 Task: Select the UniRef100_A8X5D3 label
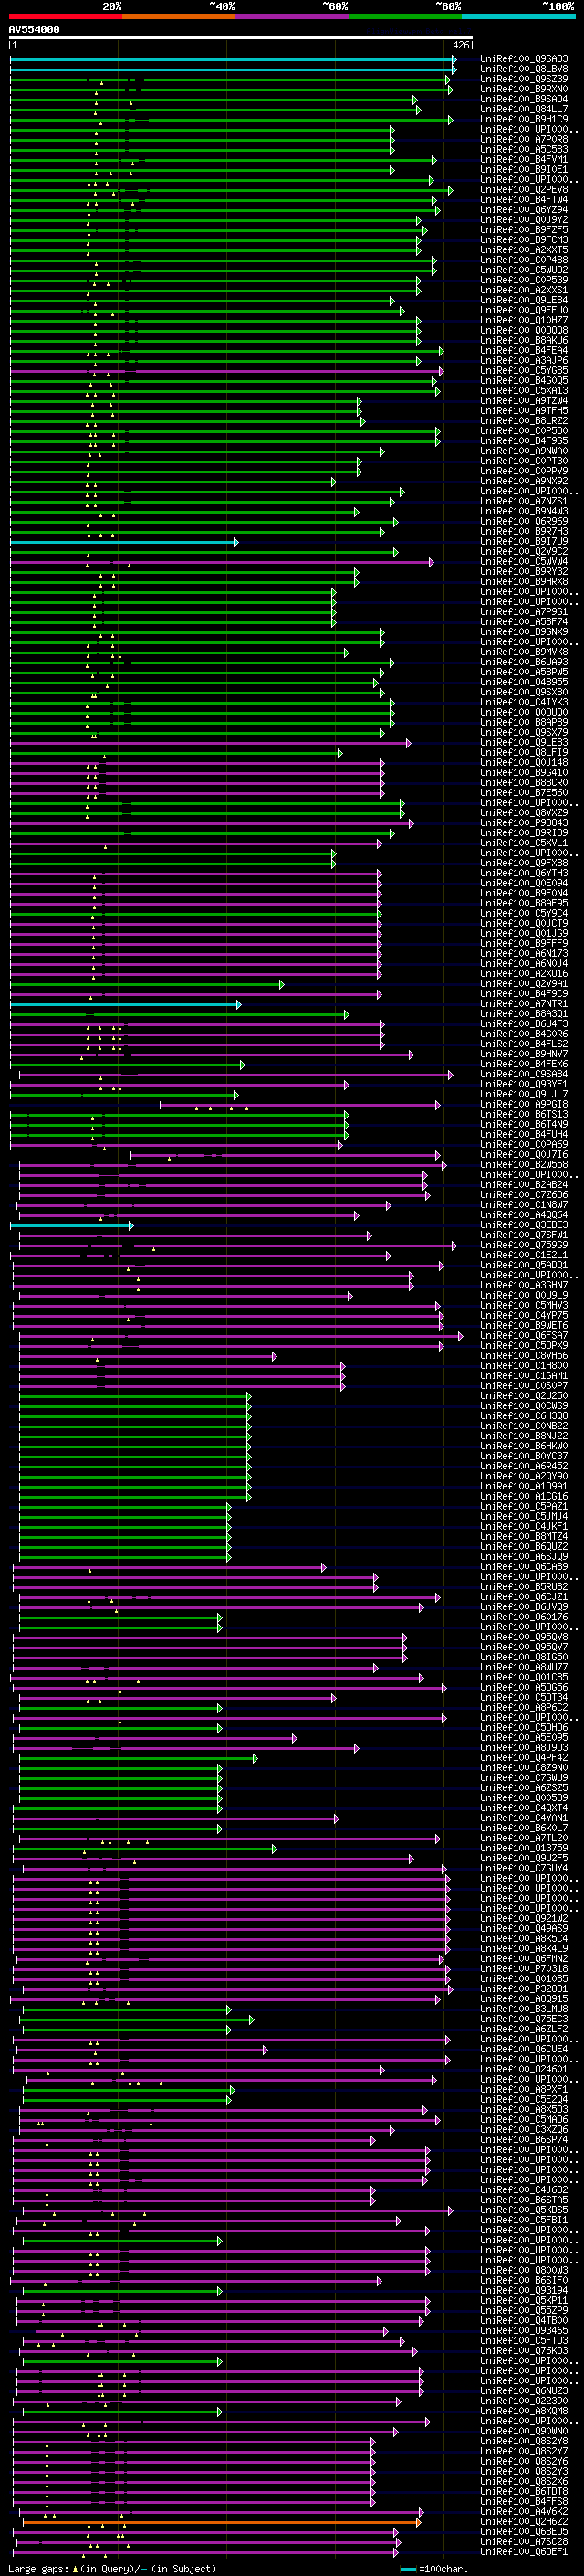524,2109
